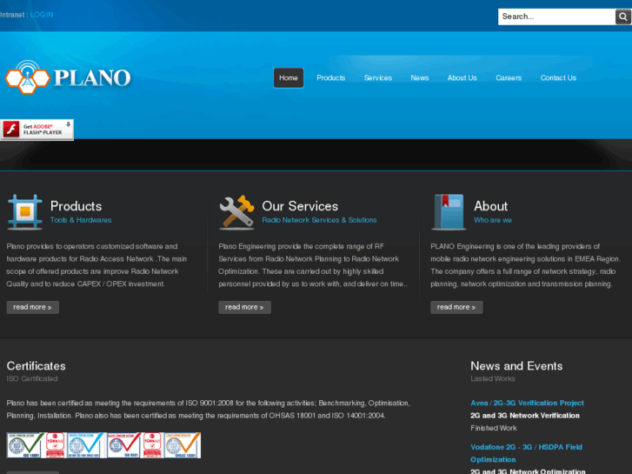Click the search magnifier icon
The width and height of the screenshot is (632, 474).
tap(622, 17)
